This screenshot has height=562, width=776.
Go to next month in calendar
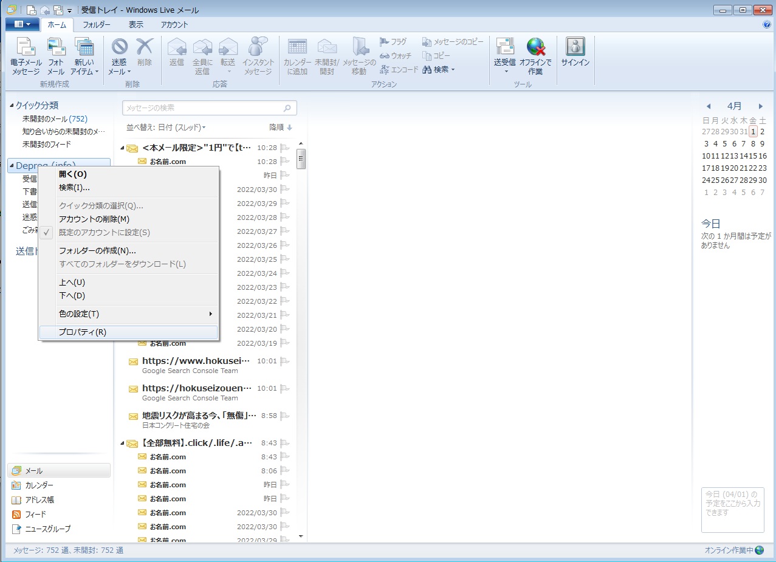[760, 106]
